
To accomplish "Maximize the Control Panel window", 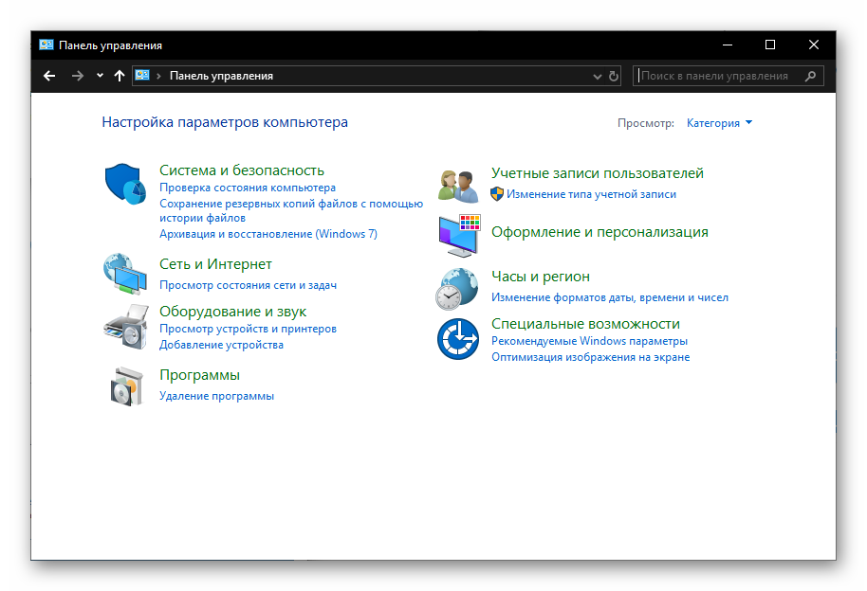I will pos(769,45).
